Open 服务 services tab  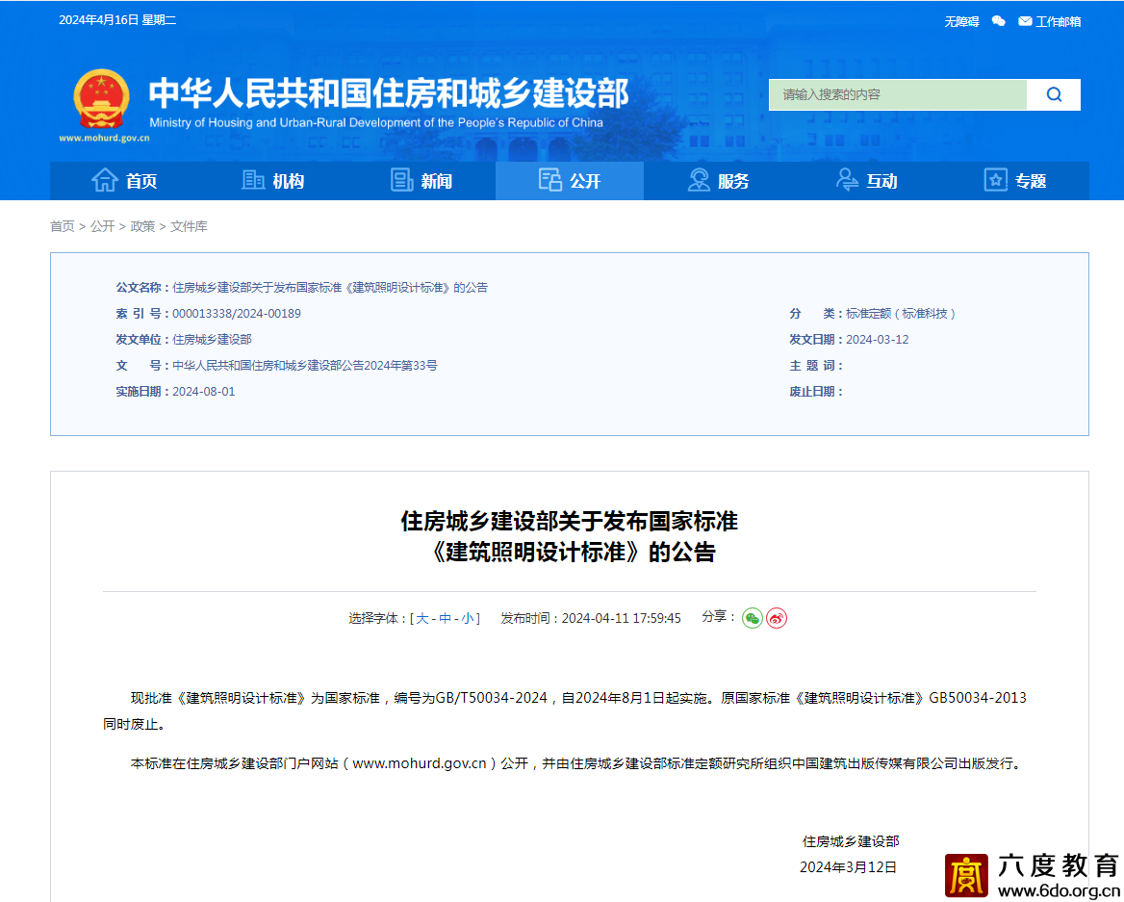718,181
